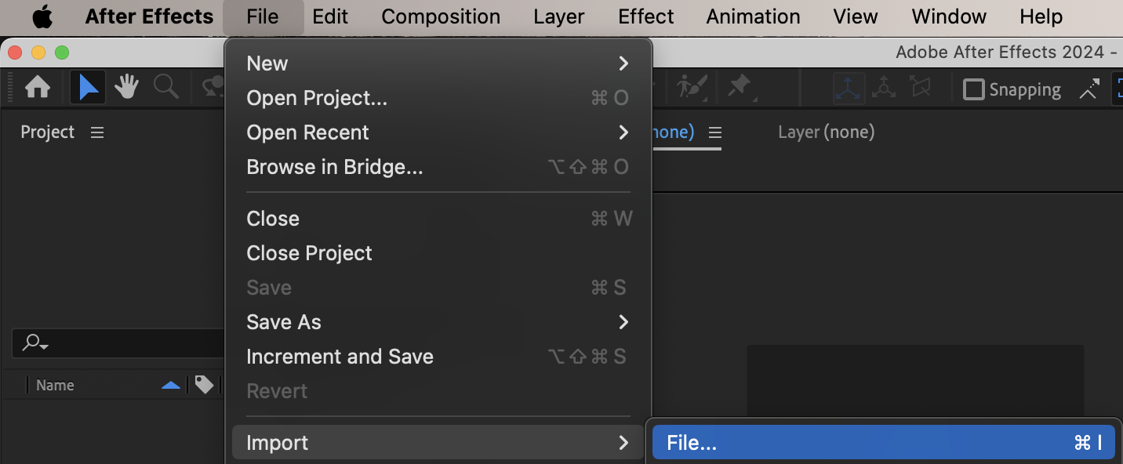
Task: Activate Local Axis Mode icon
Action: point(849,89)
